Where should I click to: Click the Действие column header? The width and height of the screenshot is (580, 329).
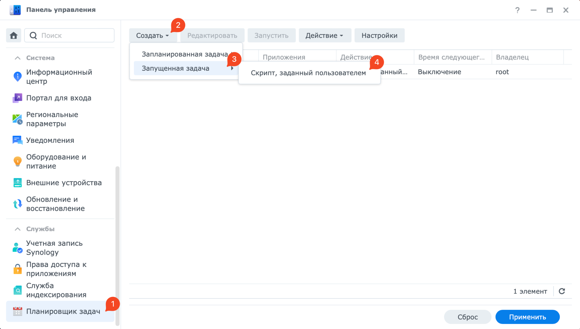[356, 57]
